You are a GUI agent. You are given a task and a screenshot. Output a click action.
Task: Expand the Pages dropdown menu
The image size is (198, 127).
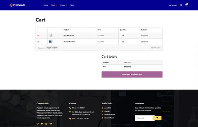point(64,5)
